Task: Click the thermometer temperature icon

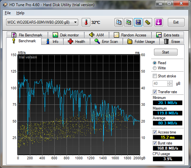Action: (86, 22)
